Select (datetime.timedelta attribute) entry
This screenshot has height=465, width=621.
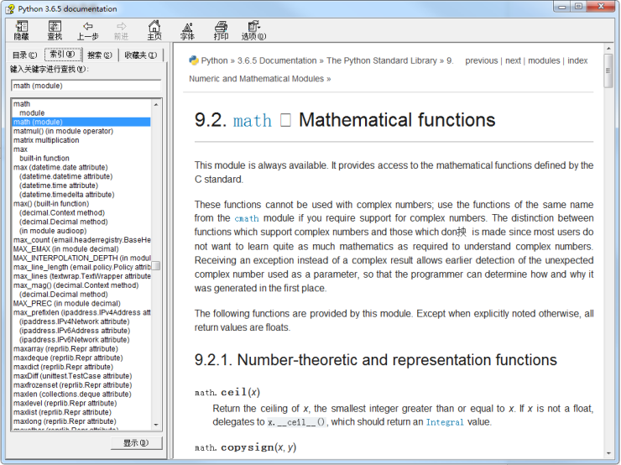click(67, 195)
